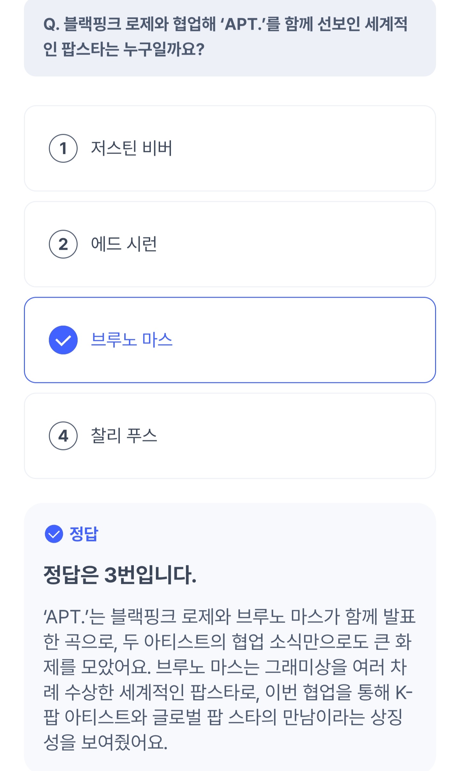The image size is (460, 771).
Task: Click the heading 정답은 3번입니다.
Action: pyautogui.click(x=120, y=575)
